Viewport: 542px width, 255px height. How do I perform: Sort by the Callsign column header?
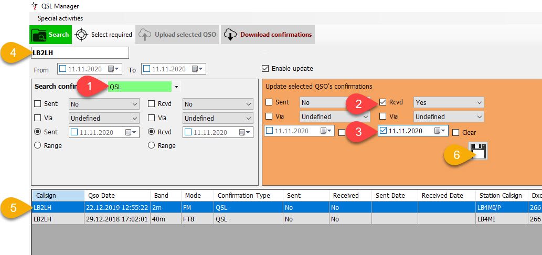pyautogui.click(x=58, y=196)
